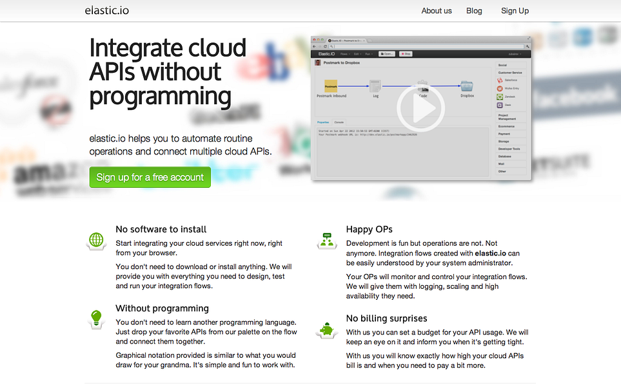Click the wrench icon in preview browser
This screenshot has width=621, height=386.
pyautogui.click(x=527, y=46)
